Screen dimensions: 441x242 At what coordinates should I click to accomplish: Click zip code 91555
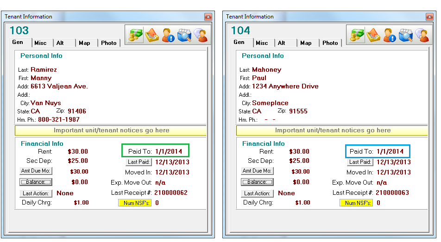point(298,111)
